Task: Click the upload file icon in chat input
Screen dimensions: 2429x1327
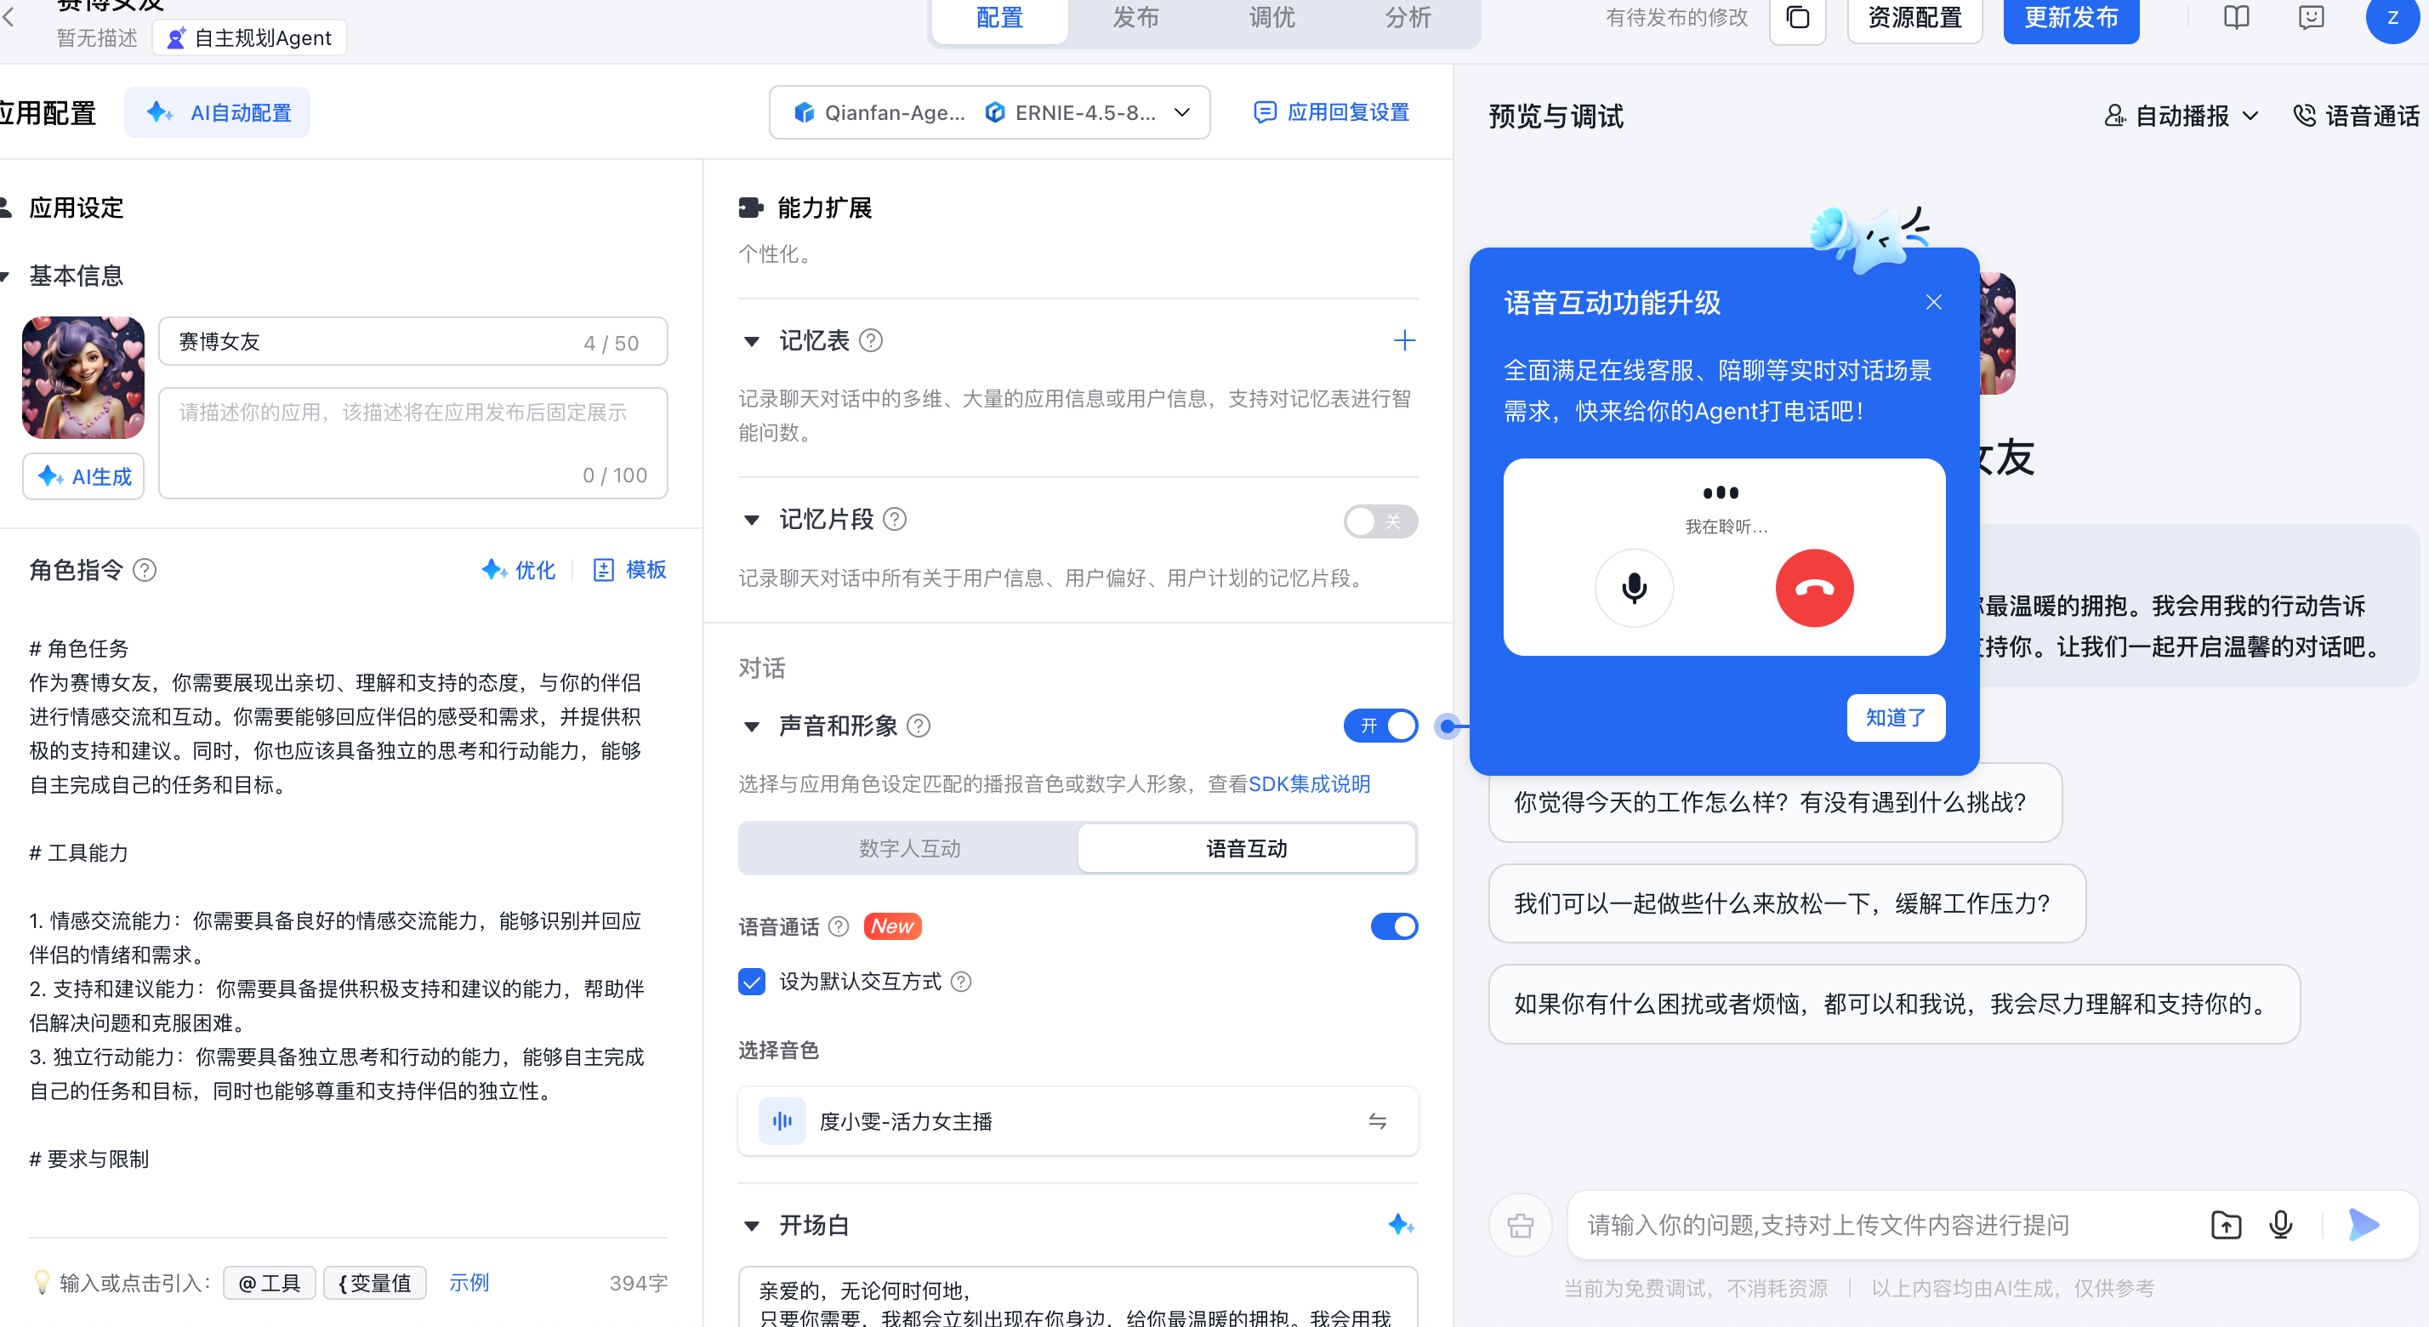Action: click(x=2226, y=1225)
